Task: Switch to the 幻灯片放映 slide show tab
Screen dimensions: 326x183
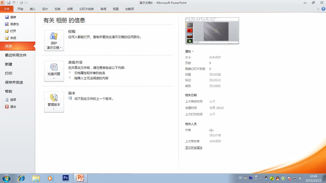Action: tap(86, 9)
